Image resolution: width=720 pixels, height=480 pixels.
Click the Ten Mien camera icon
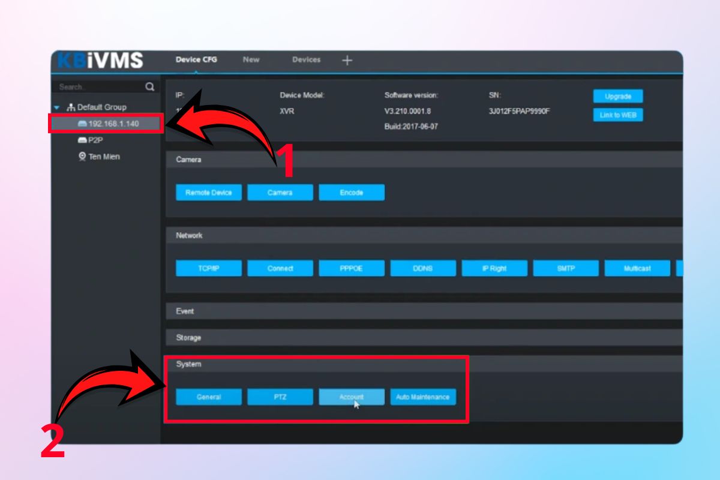83,157
